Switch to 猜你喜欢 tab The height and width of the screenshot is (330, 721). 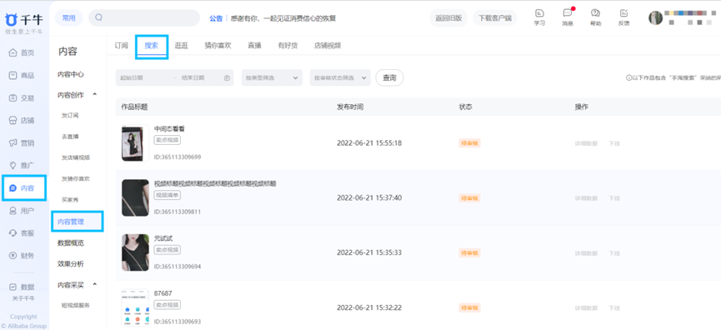218,46
